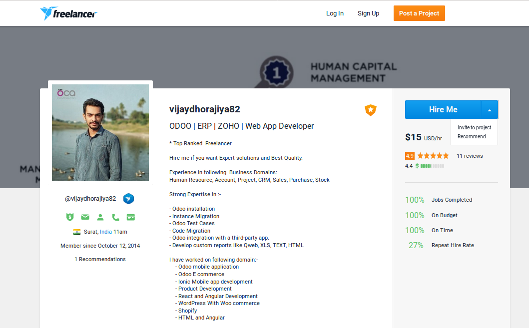Click the earnings score bar

432,166
